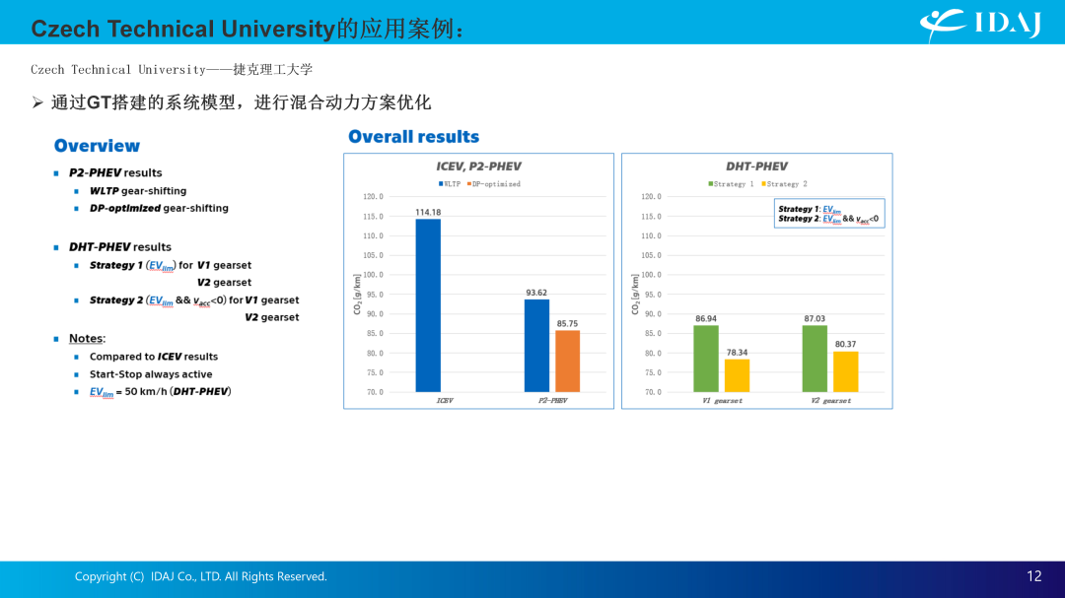Click the '93.62' data label

coord(536,293)
